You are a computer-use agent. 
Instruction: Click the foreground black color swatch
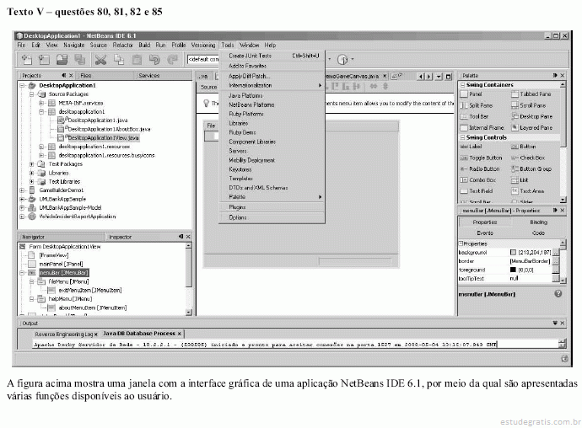(x=513, y=270)
